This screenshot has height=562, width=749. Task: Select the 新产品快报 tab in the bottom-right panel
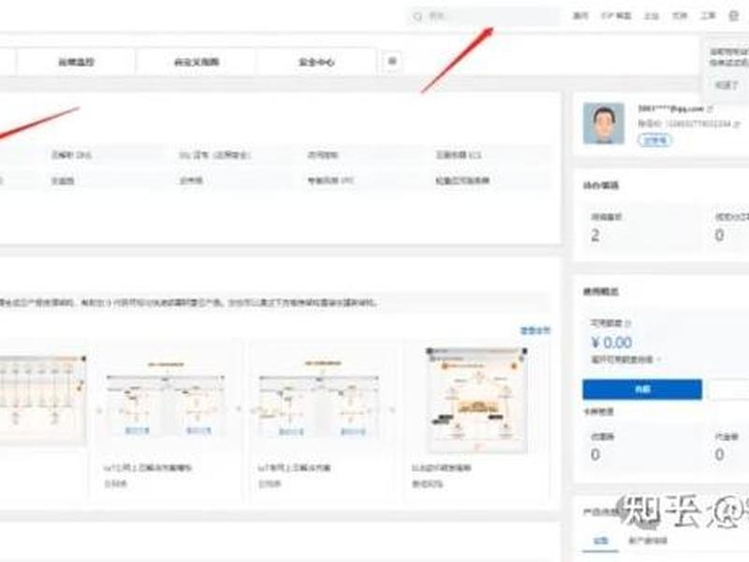[648, 540]
